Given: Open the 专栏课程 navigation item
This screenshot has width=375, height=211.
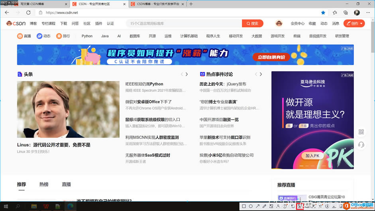Looking at the screenshot, I should click(48, 23).
